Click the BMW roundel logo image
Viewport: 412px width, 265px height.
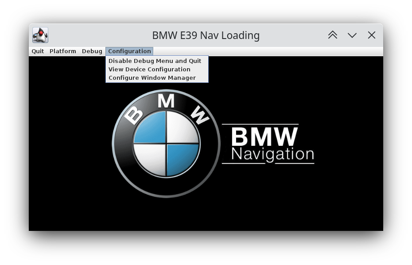coord(166,144)
